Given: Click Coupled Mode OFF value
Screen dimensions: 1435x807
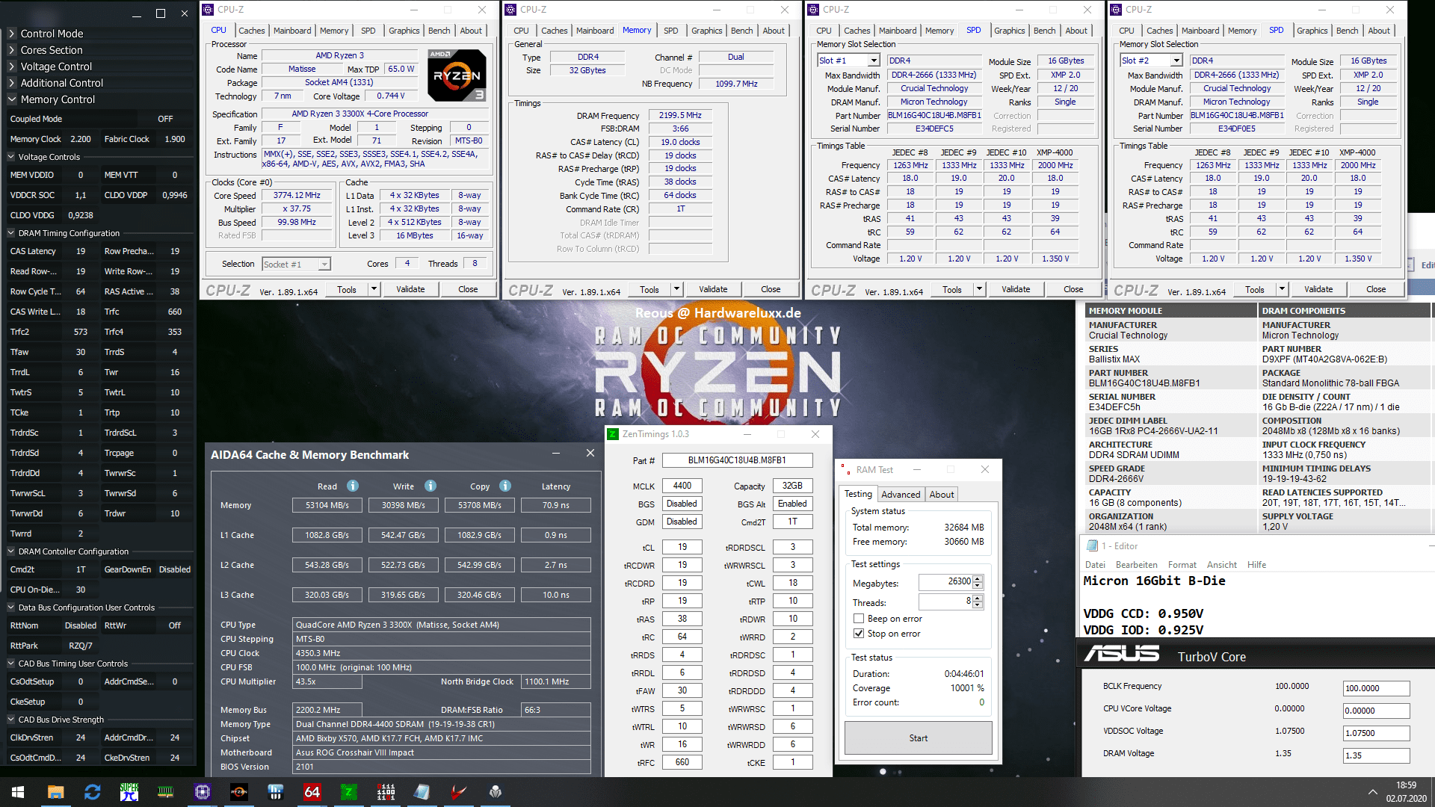Looking at the screenshot, I should [165, 119].
